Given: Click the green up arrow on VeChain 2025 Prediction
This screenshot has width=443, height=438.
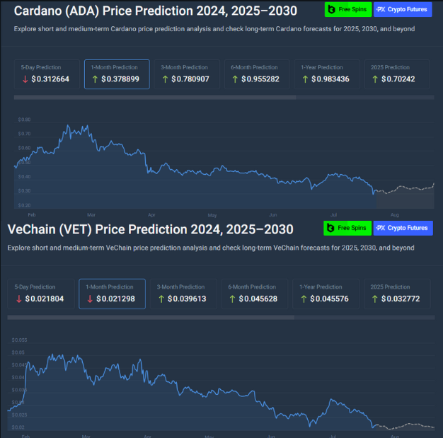Looking at the screenshot, I should 374,299.
